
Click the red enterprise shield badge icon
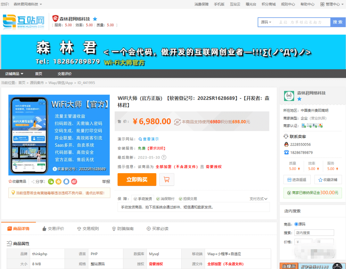(x=55, y=19)
